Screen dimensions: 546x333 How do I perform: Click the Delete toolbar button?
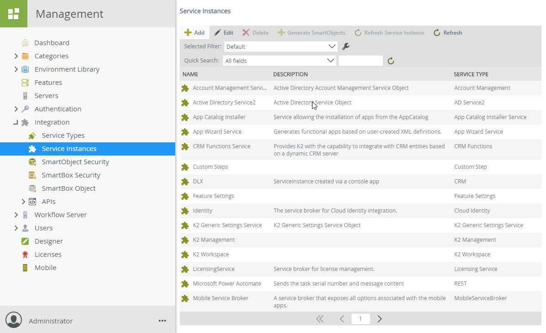tap(255, 33)
